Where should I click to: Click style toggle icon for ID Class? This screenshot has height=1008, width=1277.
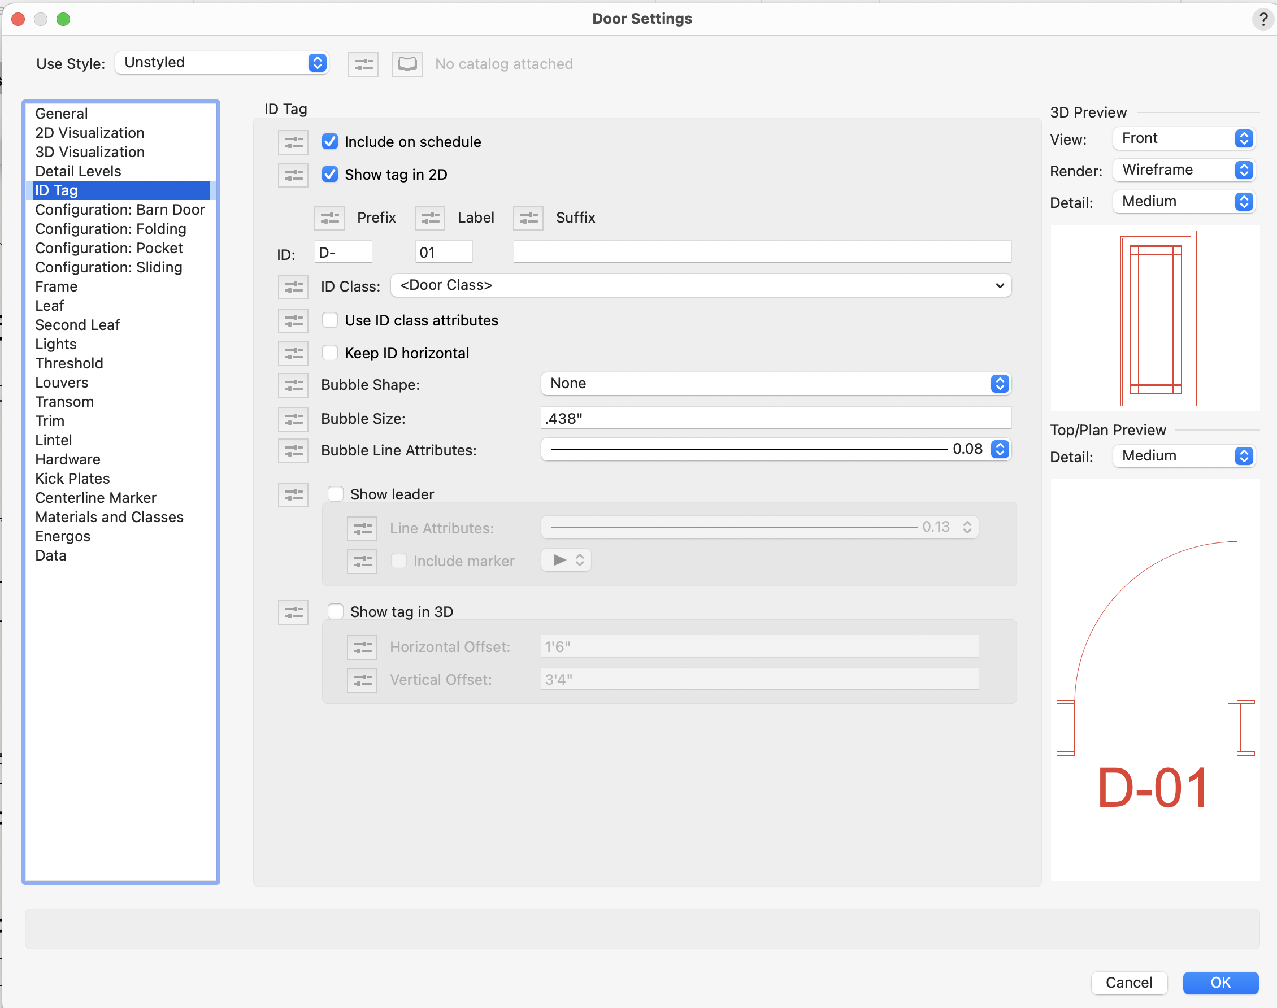[293, 287]
